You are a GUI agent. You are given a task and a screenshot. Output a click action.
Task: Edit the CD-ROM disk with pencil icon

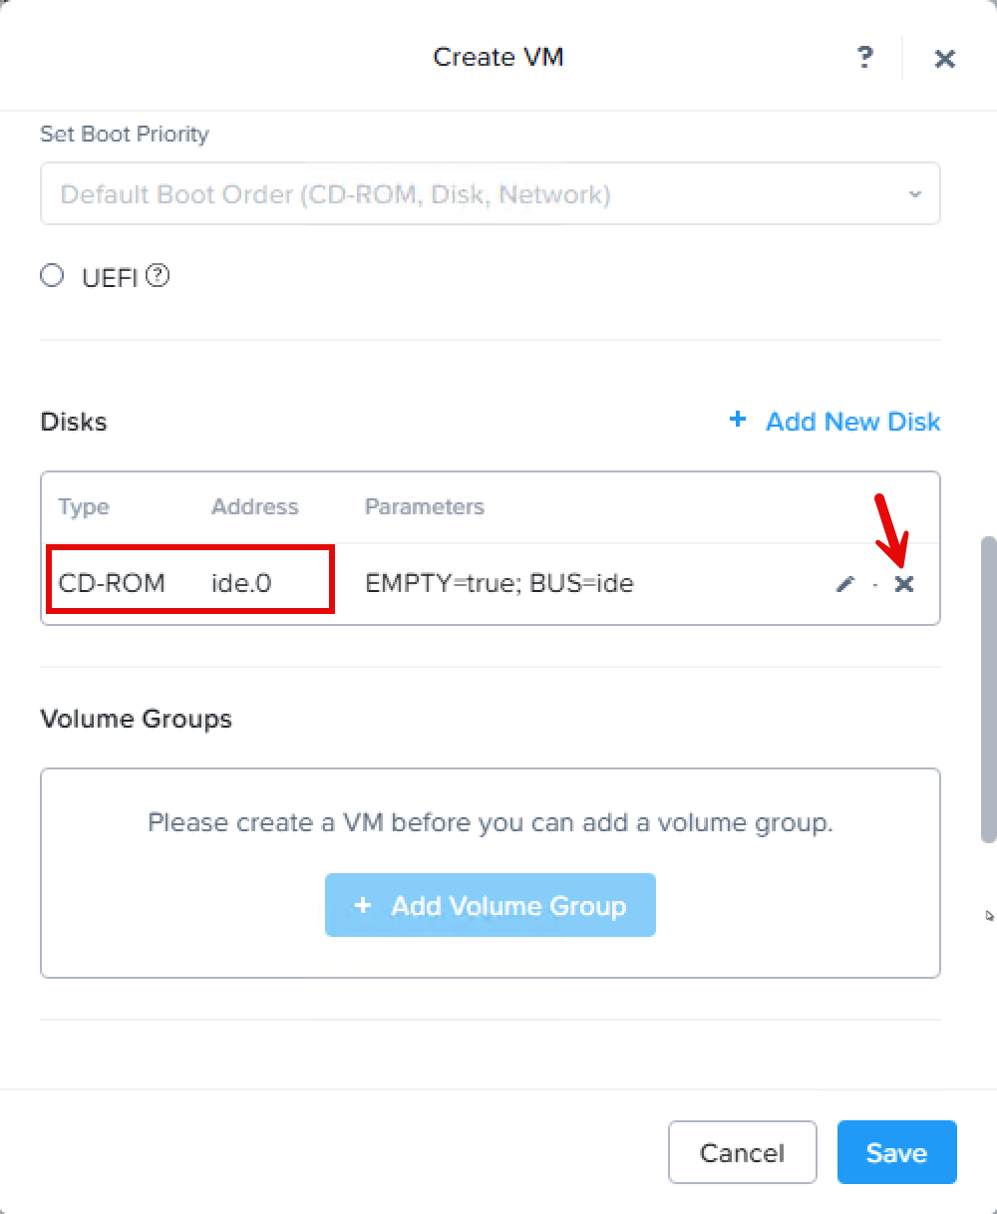pyautogui.click(x=845, y=584)
